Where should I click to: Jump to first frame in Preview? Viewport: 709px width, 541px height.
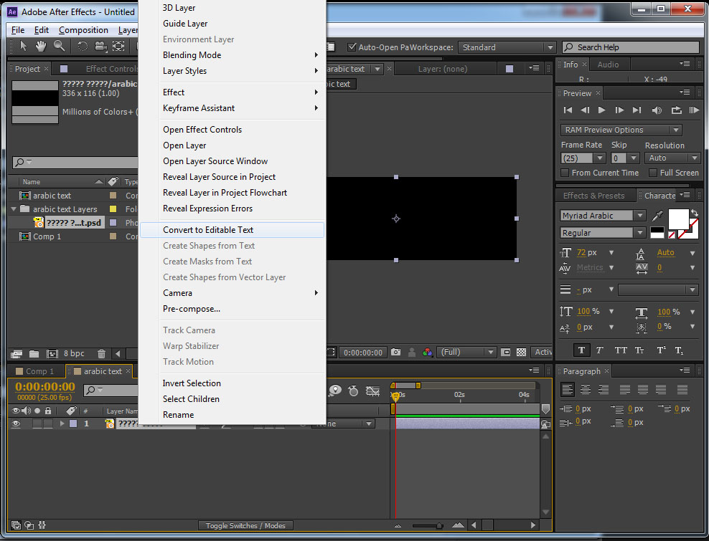tap(568, 110)
